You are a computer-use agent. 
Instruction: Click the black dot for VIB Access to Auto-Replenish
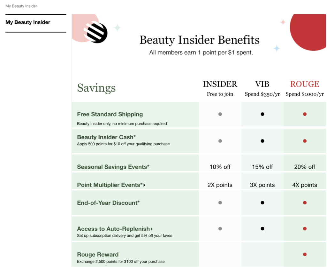262,228
